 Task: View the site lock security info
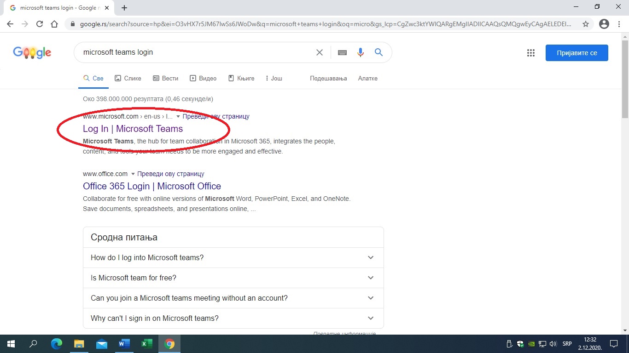(72, 24)
